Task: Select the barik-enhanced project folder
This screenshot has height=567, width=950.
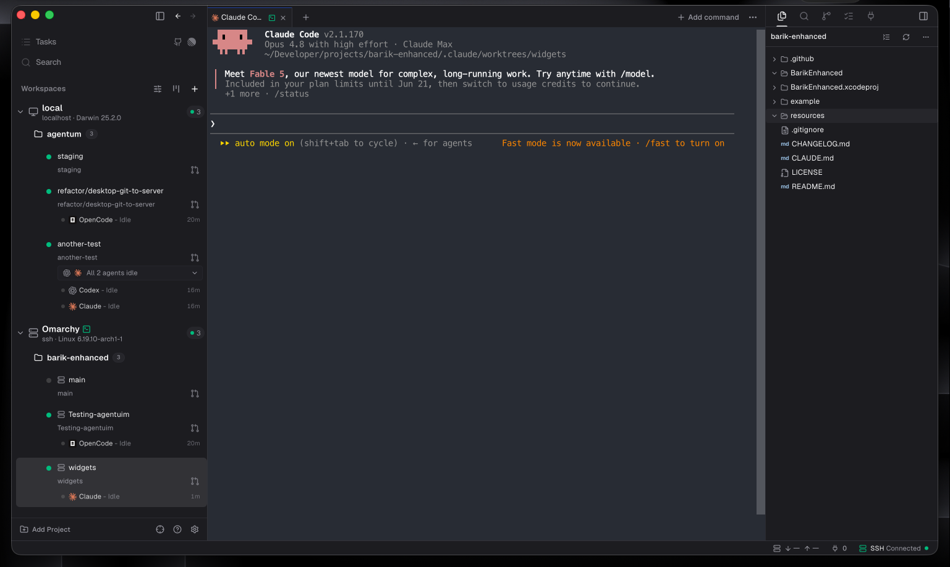Action: pos(77,358)
